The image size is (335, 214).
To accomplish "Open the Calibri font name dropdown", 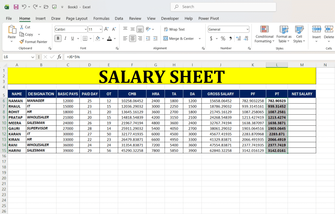I will coord(85,29).
